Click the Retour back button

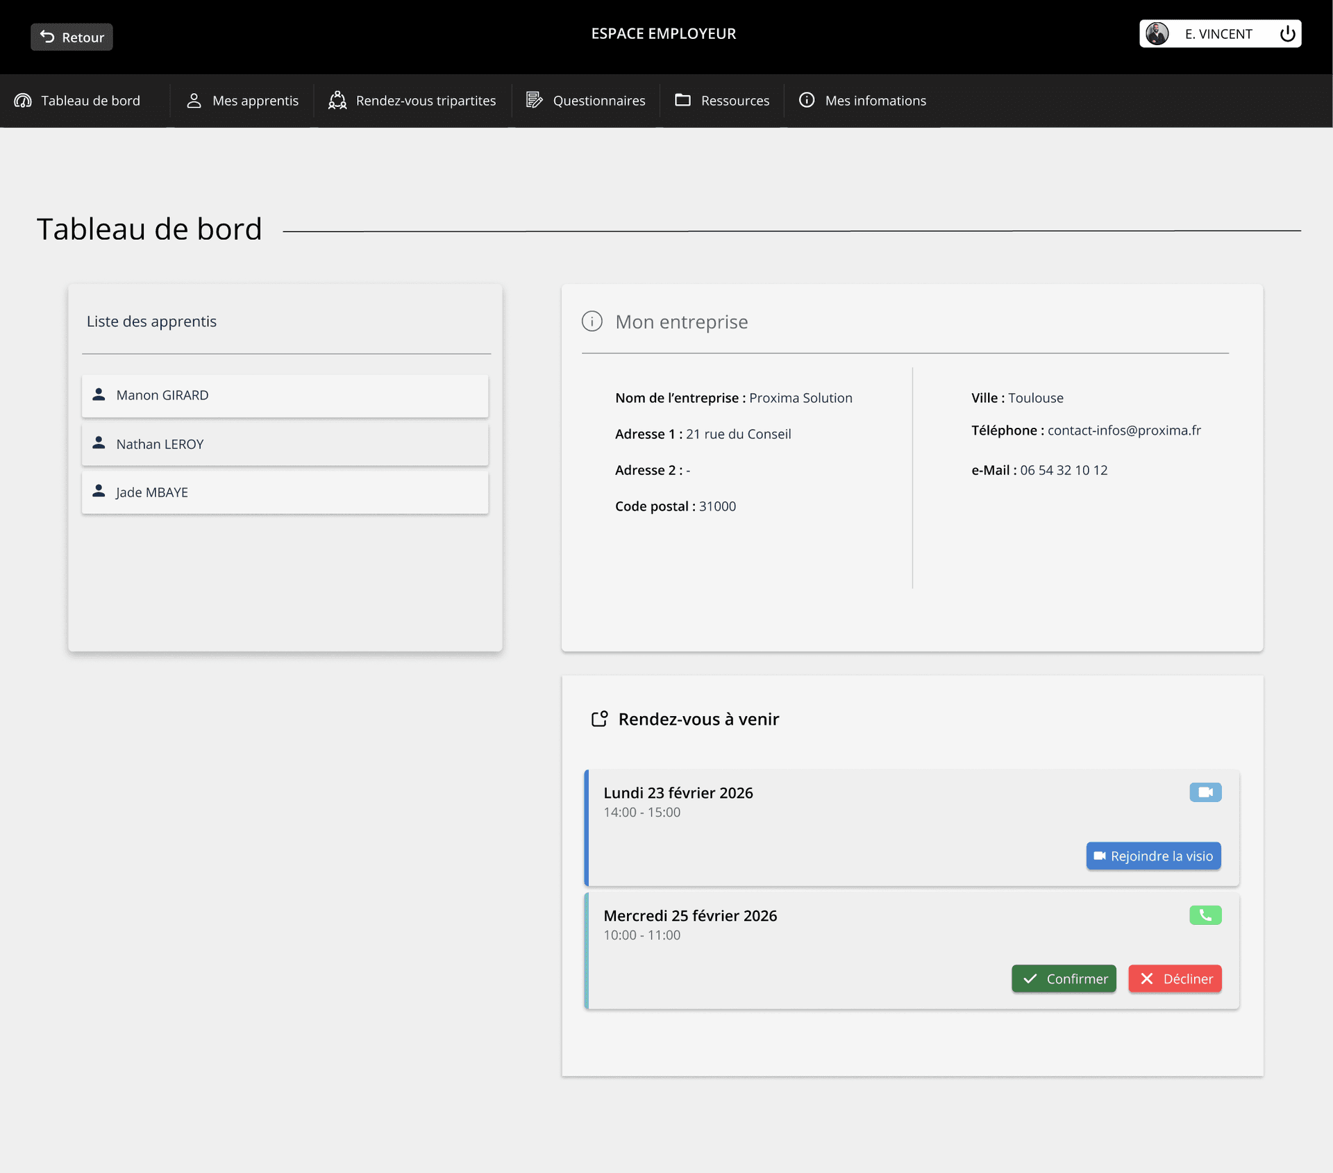[x=72, y=38]
